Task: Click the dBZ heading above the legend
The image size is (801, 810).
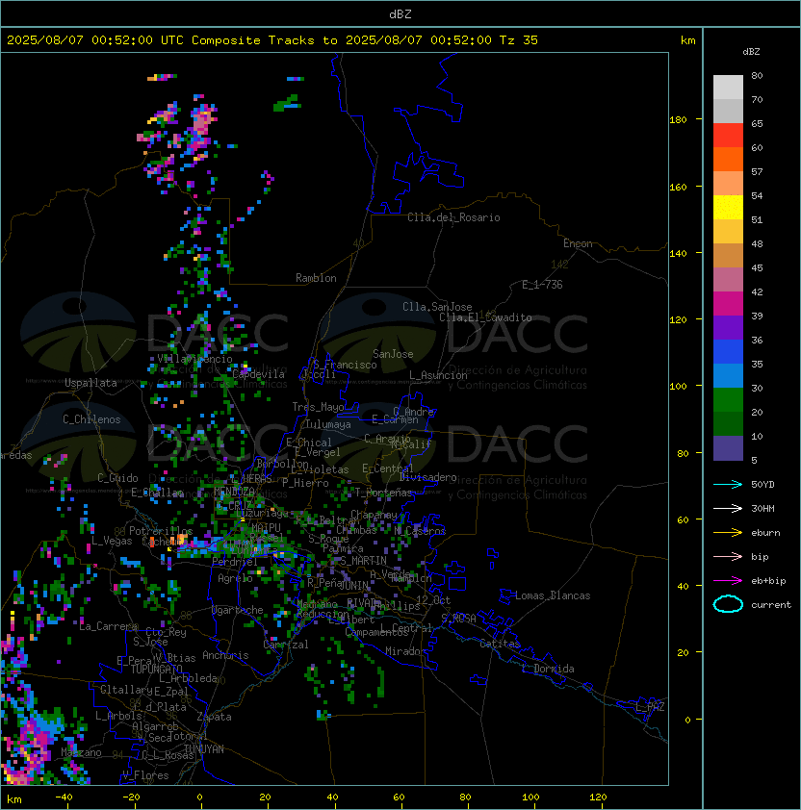Action: tap(751, 52)
